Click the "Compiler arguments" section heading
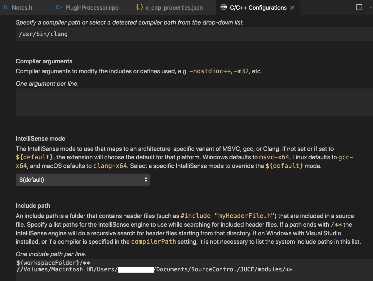This screenshot has height=281, width=373. point(44,61)
